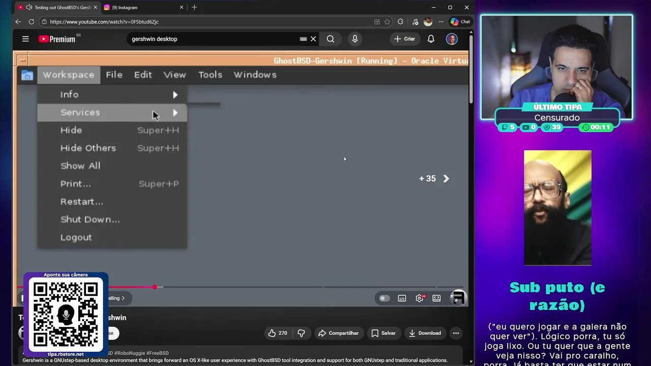
Task: Expand the Info submenu arrow
Action: click(x=175, y=95)
